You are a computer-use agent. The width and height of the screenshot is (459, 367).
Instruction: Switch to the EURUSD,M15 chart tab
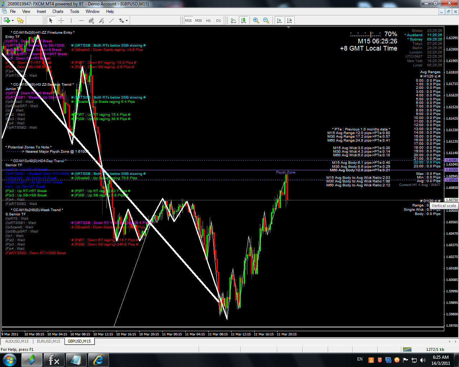[48, 341]
